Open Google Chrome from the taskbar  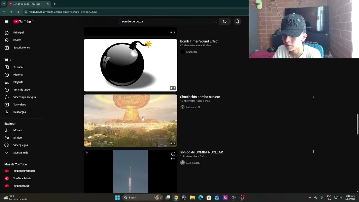(176, 198)
